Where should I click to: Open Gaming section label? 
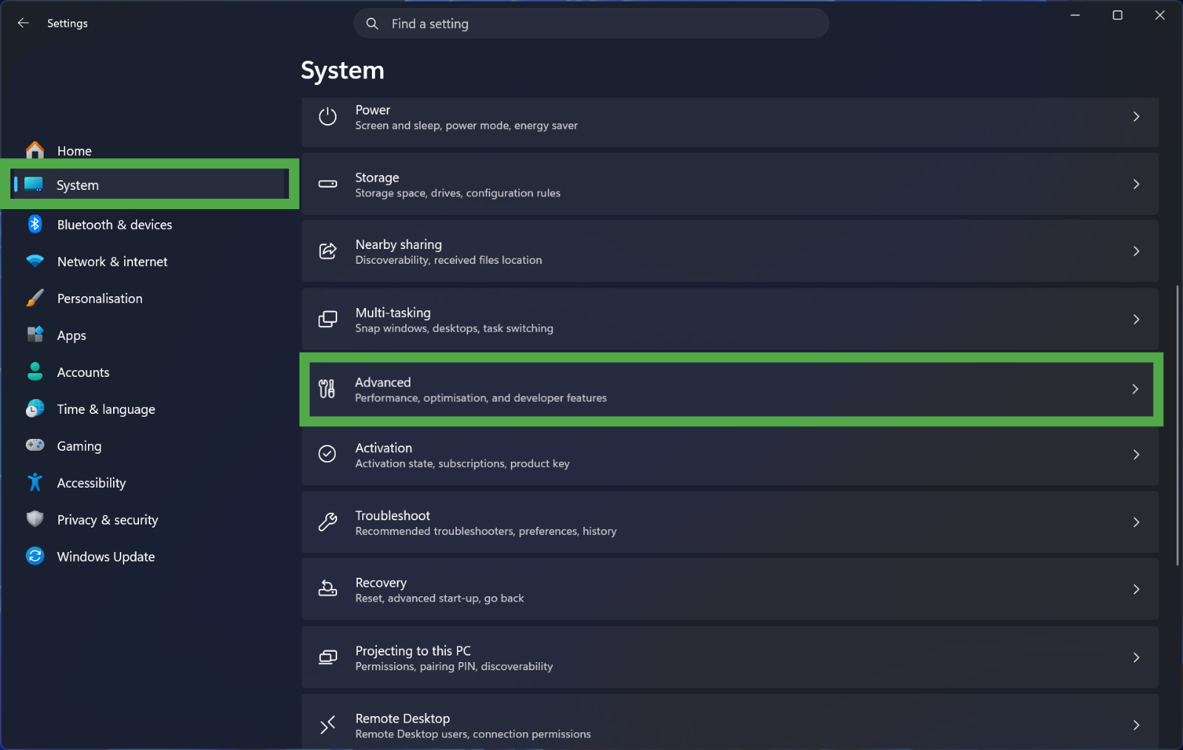click(79, 446)
